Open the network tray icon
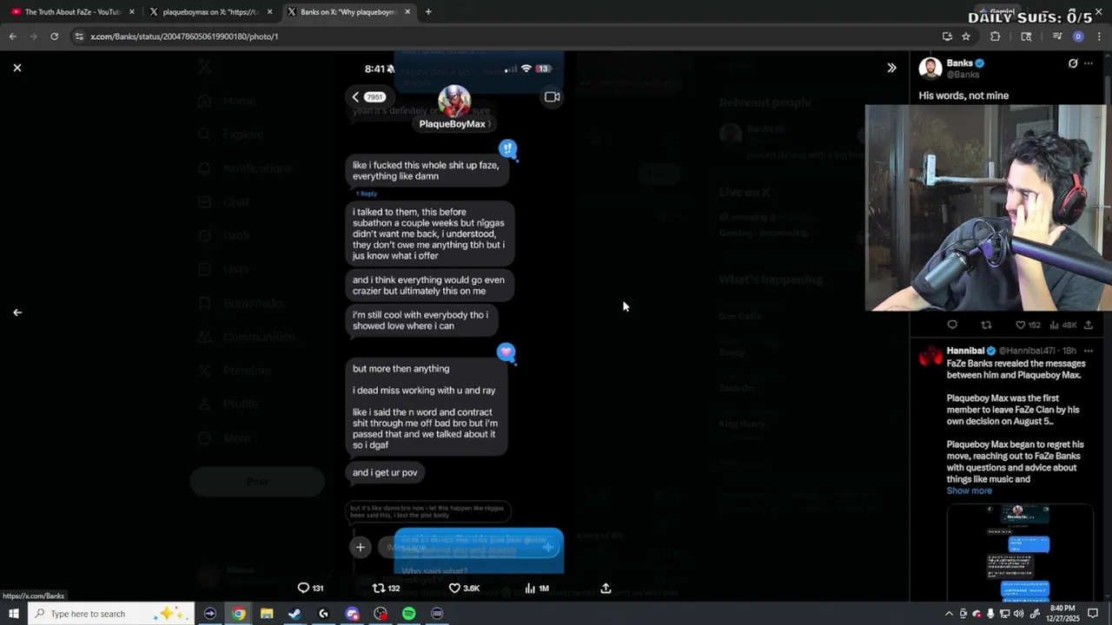Screen dimensions: 1112x625 [1004, 614]
